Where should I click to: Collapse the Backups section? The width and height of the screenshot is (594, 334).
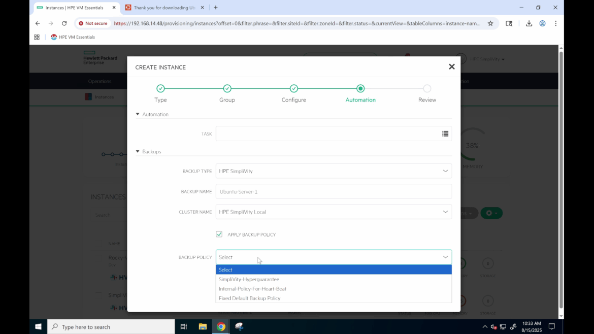[138, 152]
